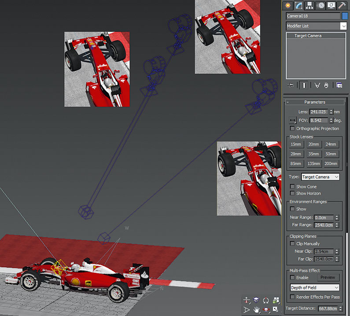Open the Utilities hammer tab

[x=342, y=5]
